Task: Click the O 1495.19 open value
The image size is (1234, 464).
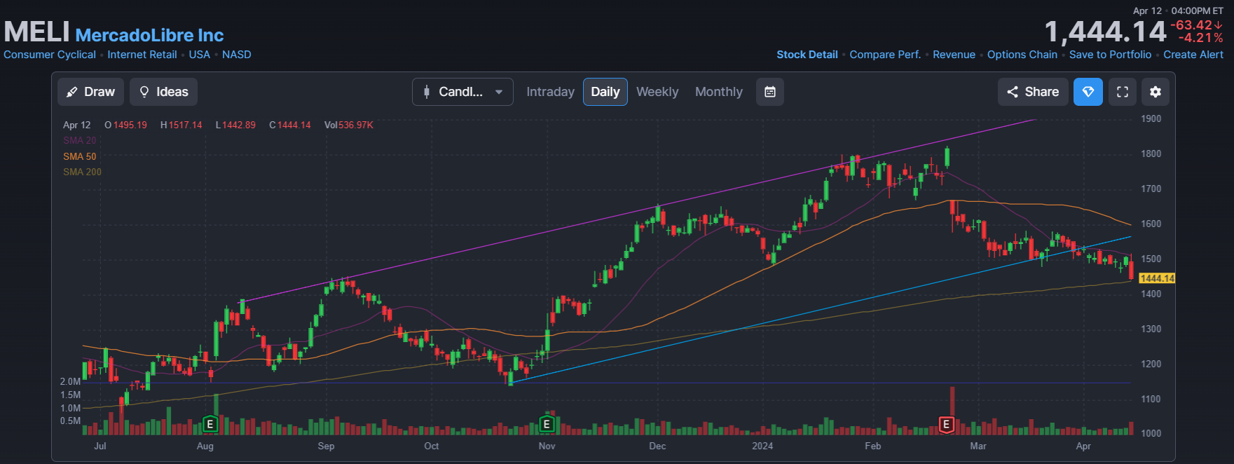Action: [125, 125]
